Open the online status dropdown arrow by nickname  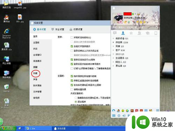[x=135, y=14]
